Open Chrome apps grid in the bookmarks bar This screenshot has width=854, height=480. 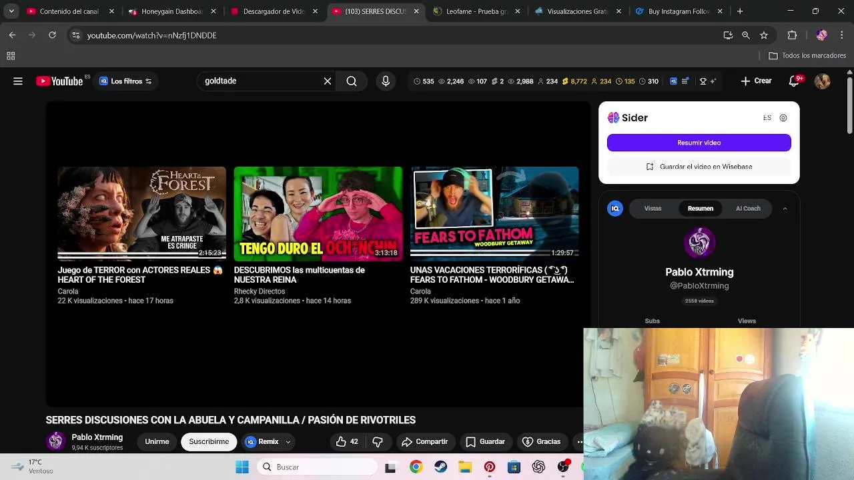[11, 56]
